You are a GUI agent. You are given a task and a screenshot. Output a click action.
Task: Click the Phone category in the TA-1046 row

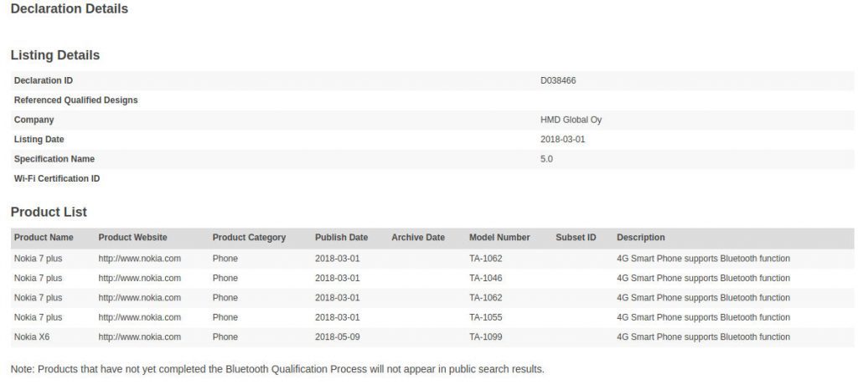click(x=225, y=279)
